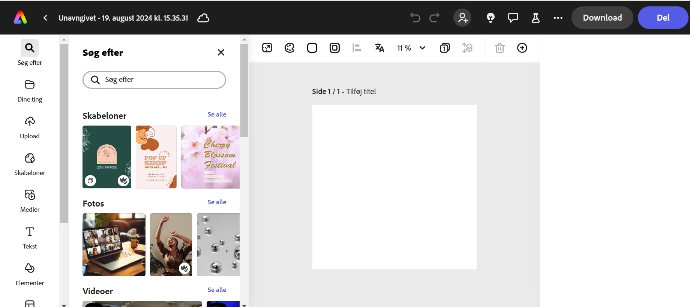The image size is (690, 307).
Task: Open the pages overview icon
Action: click(445, 48)
